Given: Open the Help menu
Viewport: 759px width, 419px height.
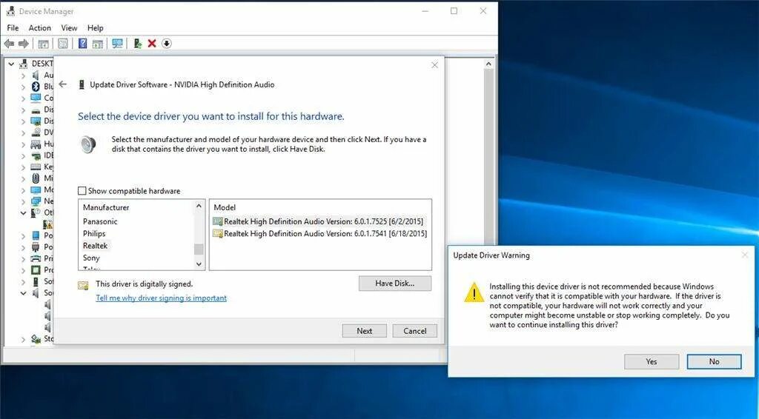Looking at the screenshot, I should point(96,28).
